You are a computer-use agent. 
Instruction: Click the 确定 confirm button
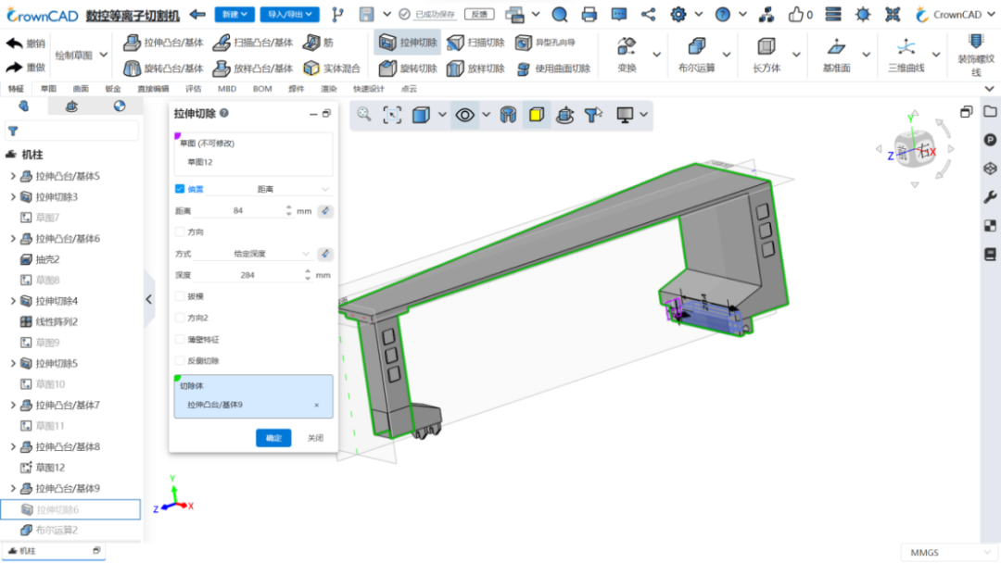[273, 438]
